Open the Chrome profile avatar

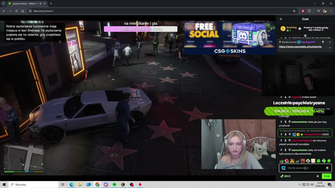pyautogui.click(x=325, y=11)
